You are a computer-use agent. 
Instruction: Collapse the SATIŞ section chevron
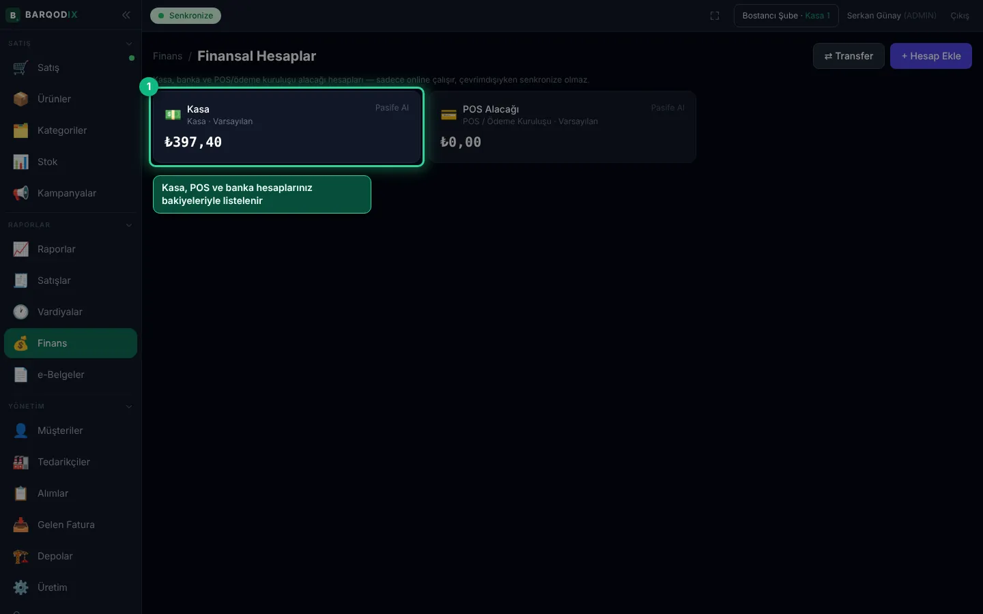[129, 44]
